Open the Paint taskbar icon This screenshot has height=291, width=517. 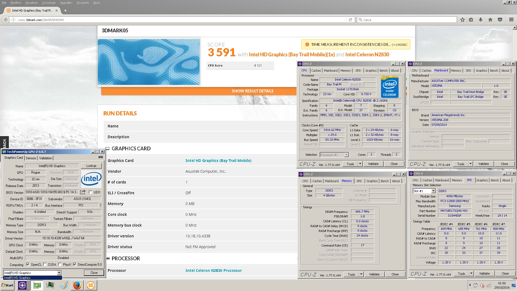point(64,285)
